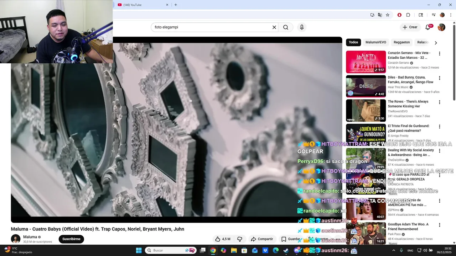The width and height of the screenshot is (456, 256).
Task: Open the volume speaker tray icon
Action: pyautogui.click(x=425, y=250)
